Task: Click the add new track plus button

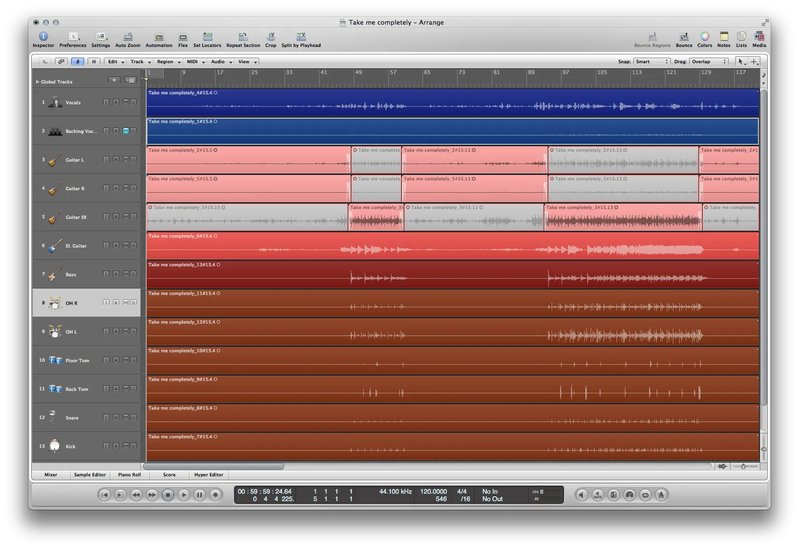Action: coord(114,80)
